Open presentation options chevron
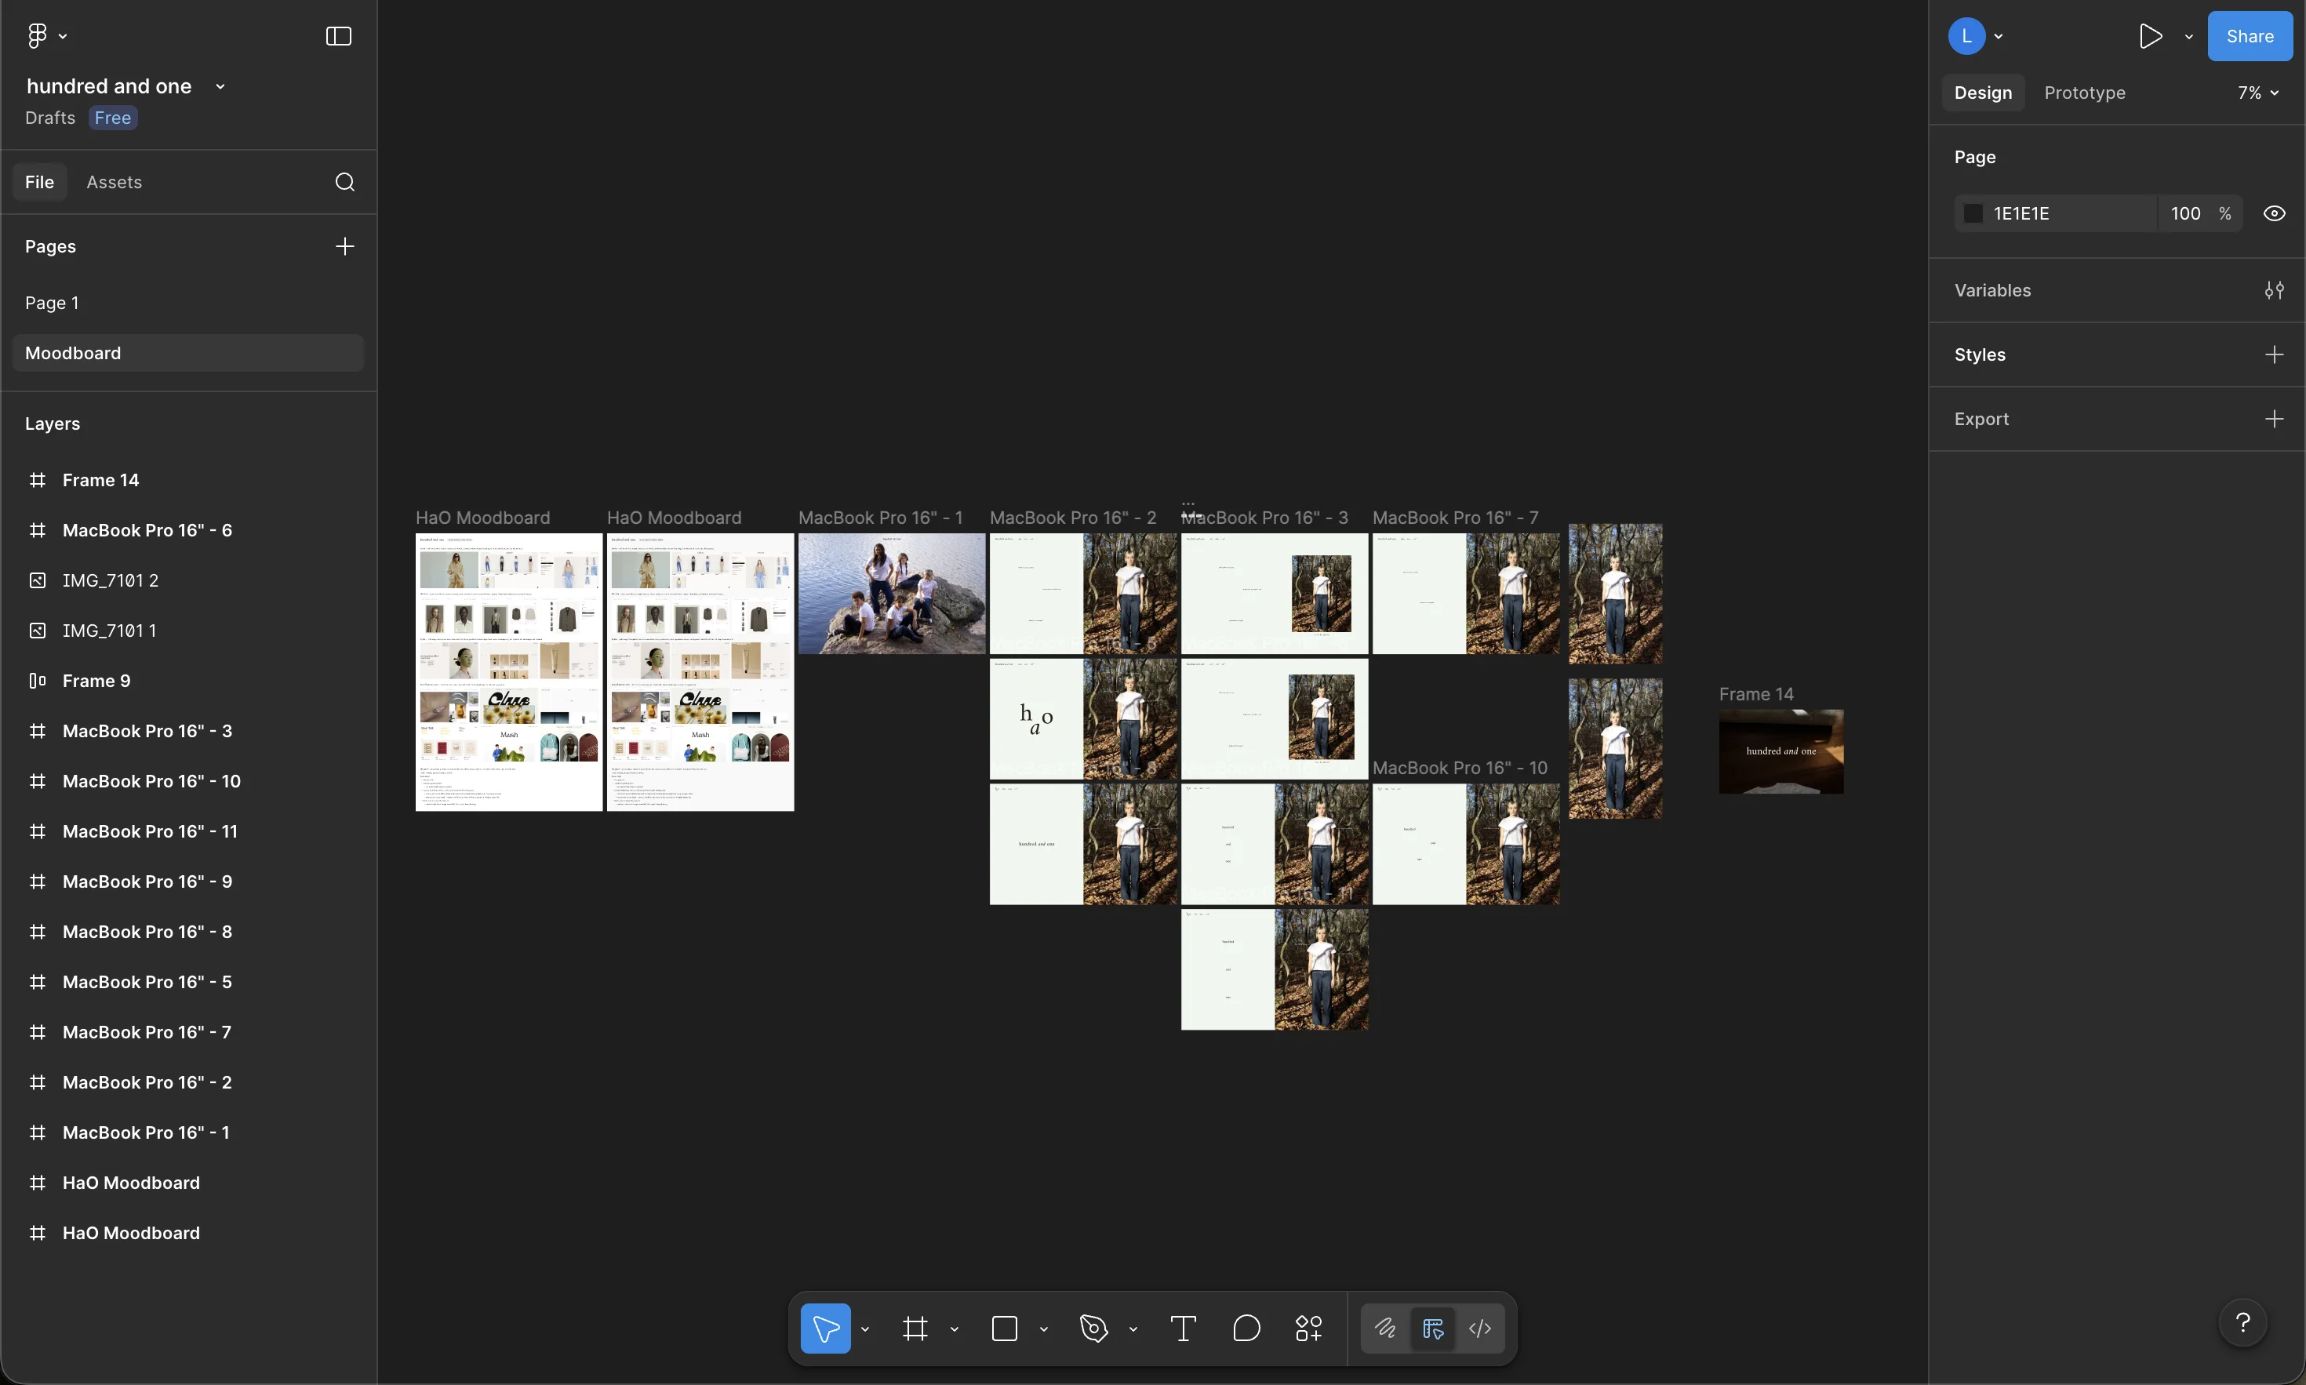Viewport: 2306px width, 1385px height. pyautogui.click(x=2189, y=36)
